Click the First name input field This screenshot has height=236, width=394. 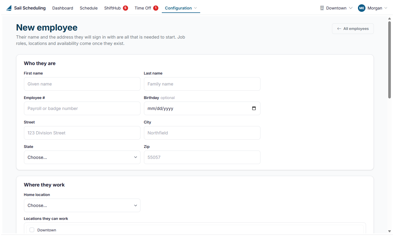click(x=82, y=84)
